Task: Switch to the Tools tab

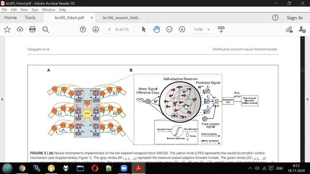Action: coord(30,17)
